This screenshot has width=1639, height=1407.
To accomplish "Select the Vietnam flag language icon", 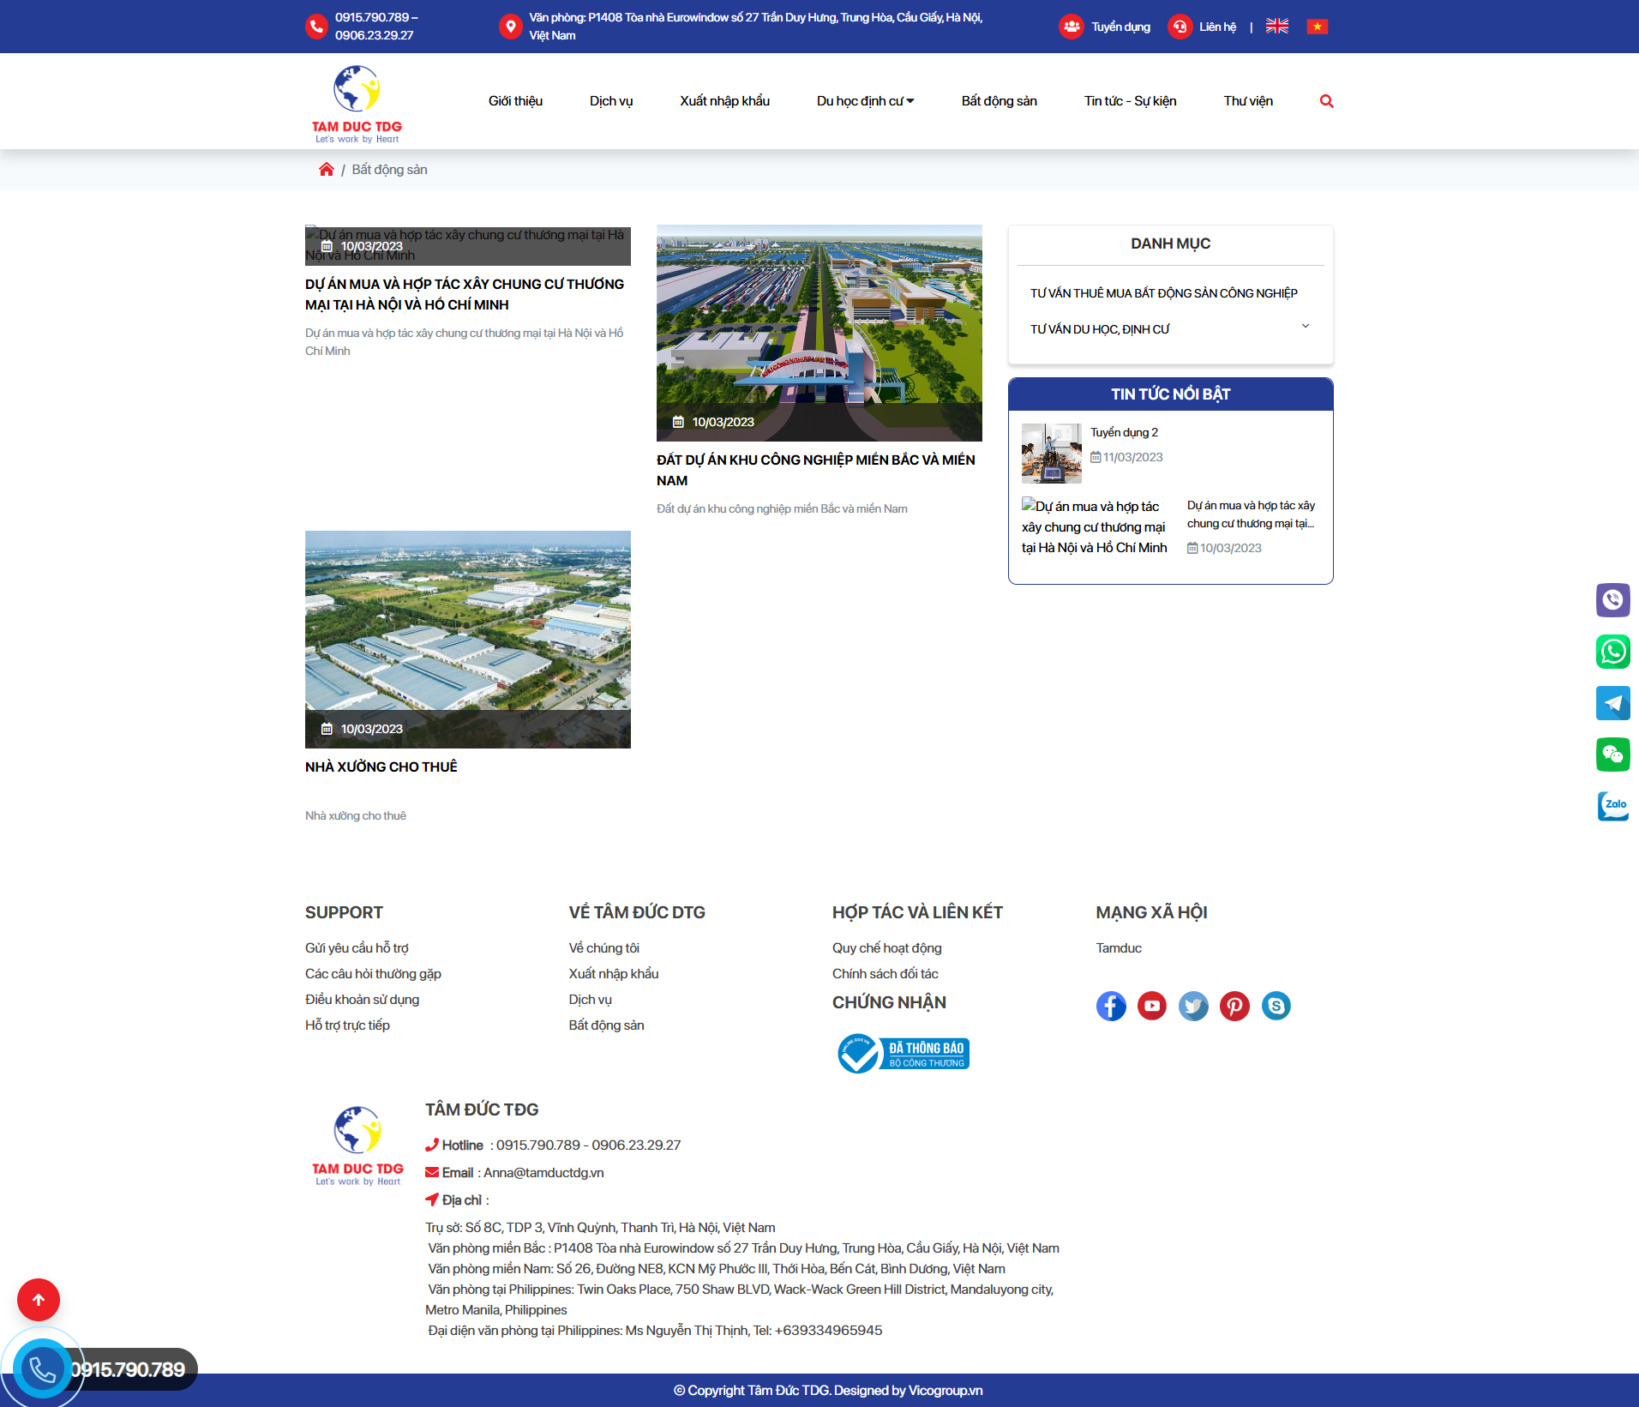I will [x=1317, y=27].
